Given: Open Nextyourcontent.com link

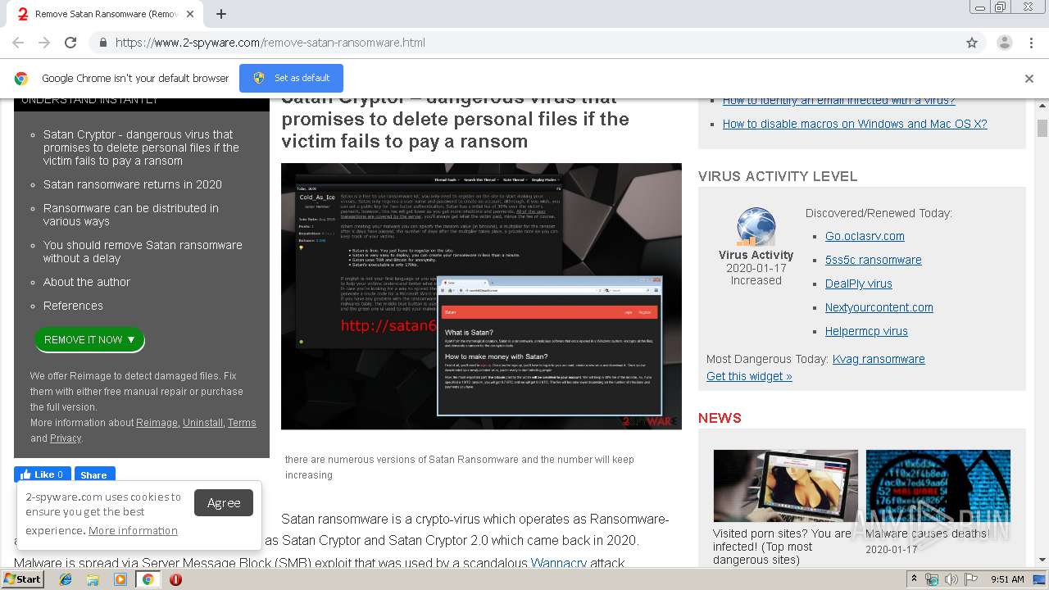Looking at the screenshot, I should (x=879, y=307).
